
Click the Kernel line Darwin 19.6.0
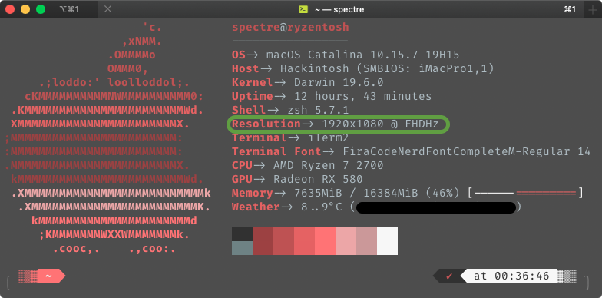[x=307, y=83]
